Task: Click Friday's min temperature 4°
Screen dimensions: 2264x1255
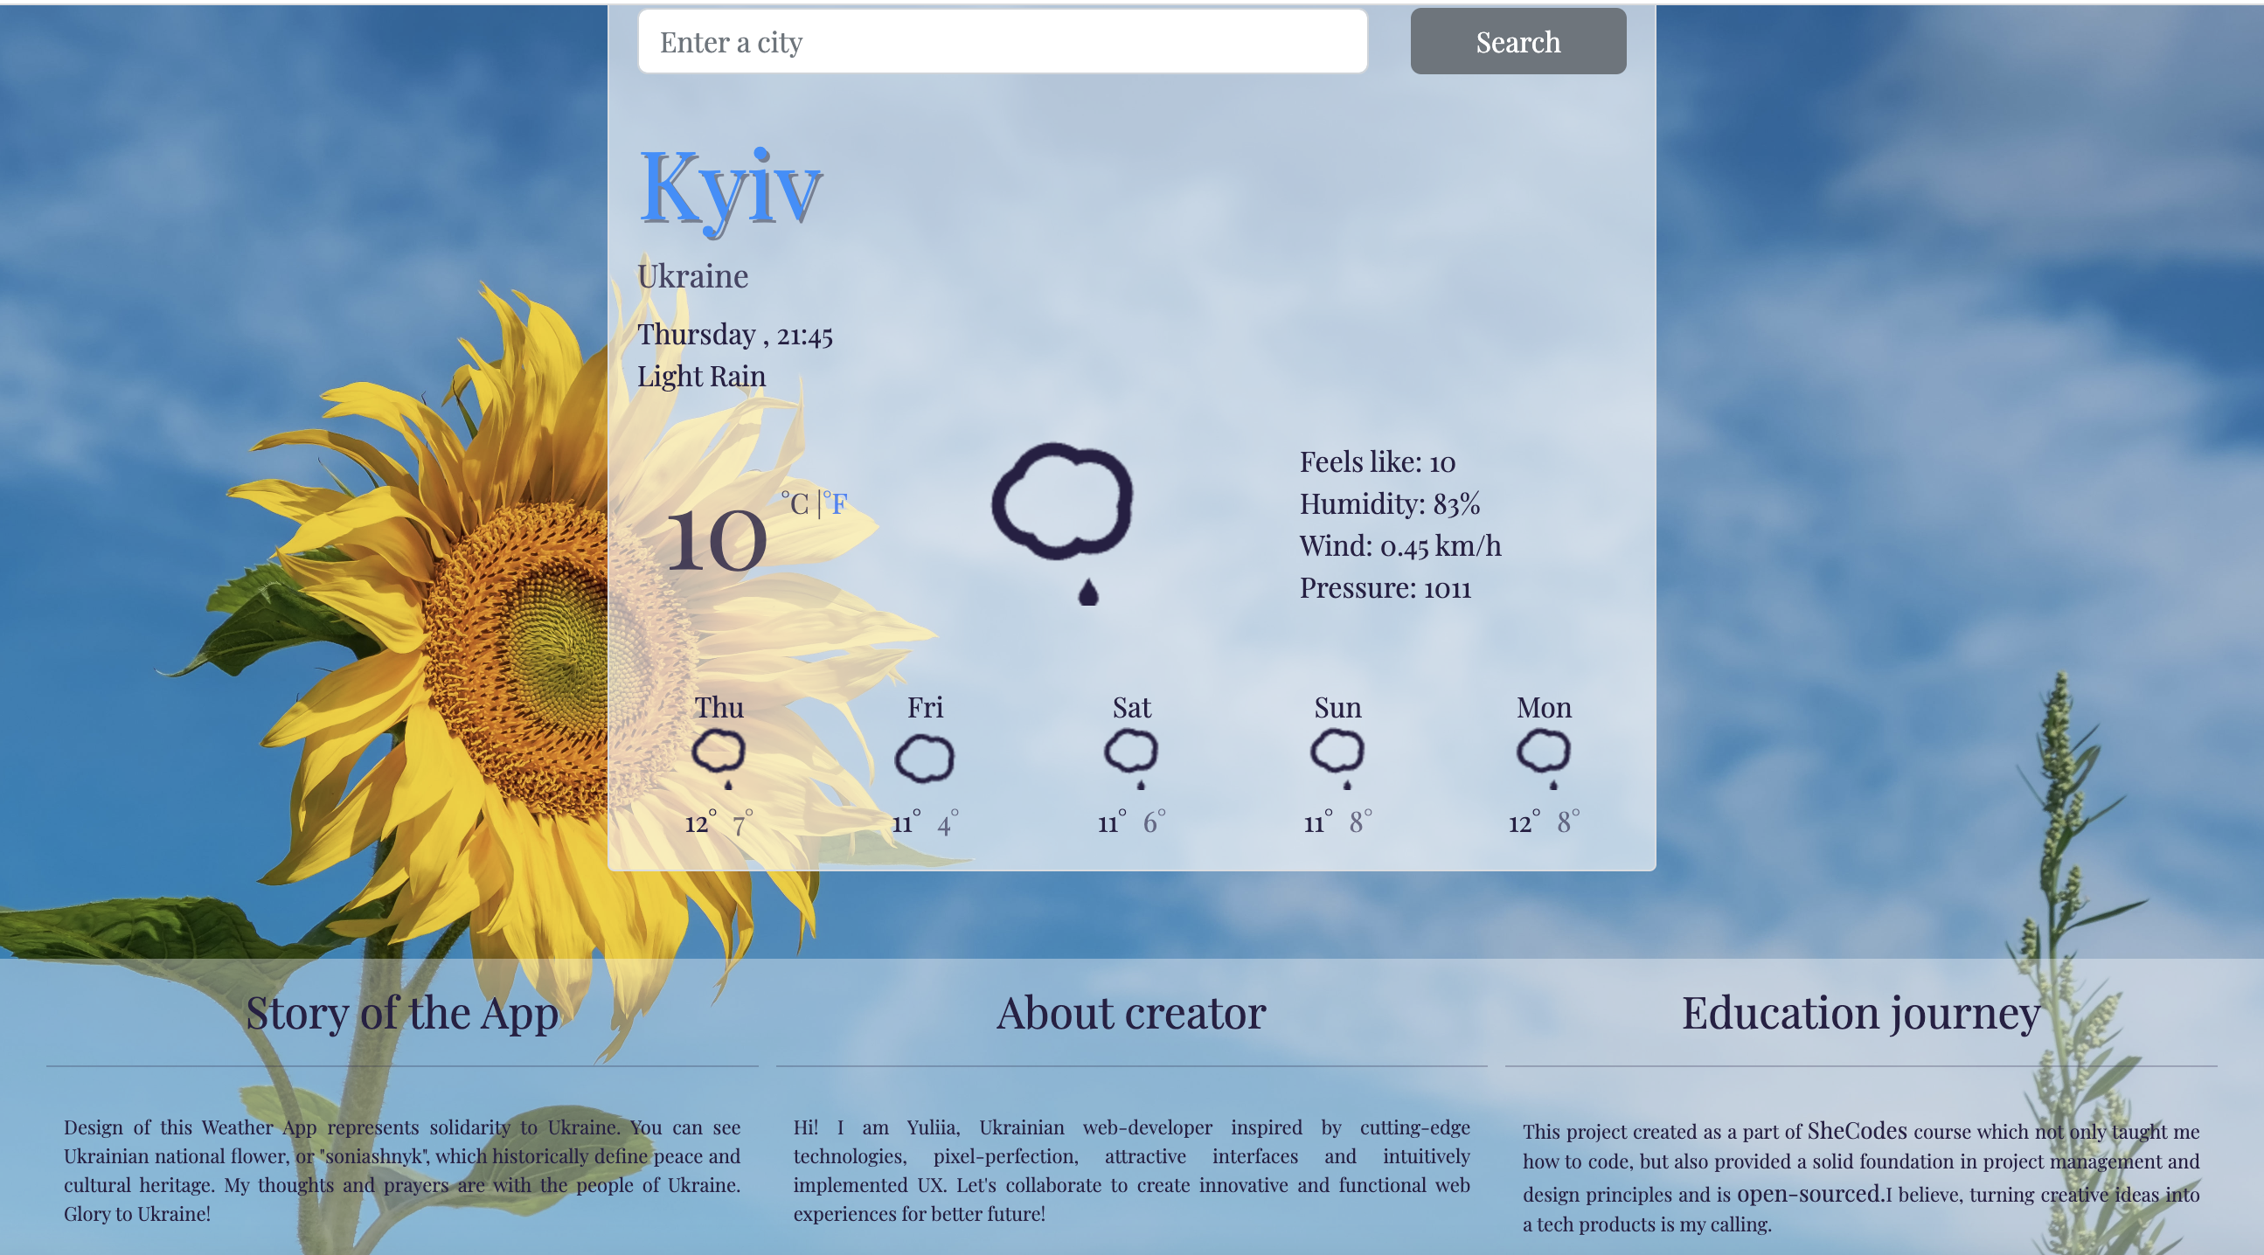Action: click(x=948, y=823)
